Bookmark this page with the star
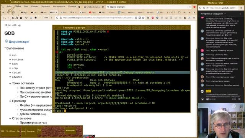The height and width of the screenshot is (138, 245). [x=143, y=18]
